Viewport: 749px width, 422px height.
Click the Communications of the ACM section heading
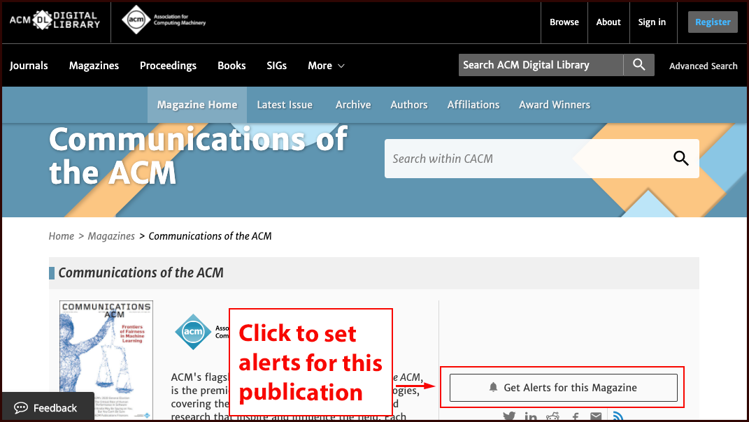pyautogui.click(x=141, y=272)
